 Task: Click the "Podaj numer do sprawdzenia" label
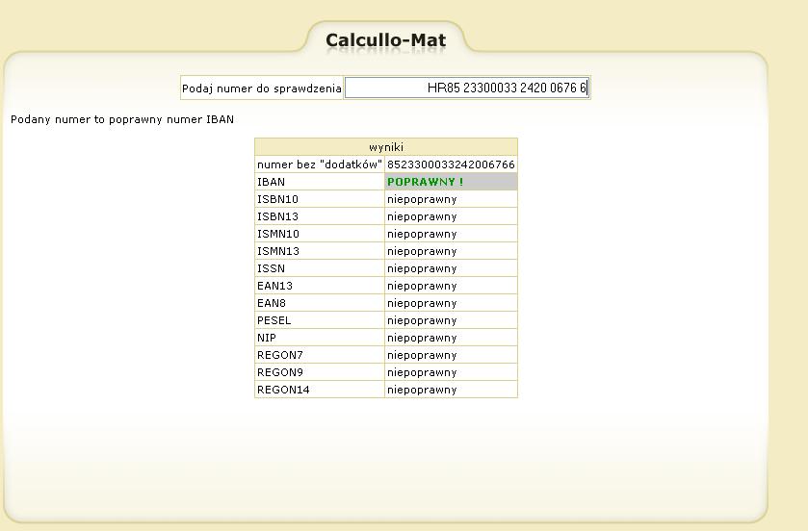coord(262,88)
